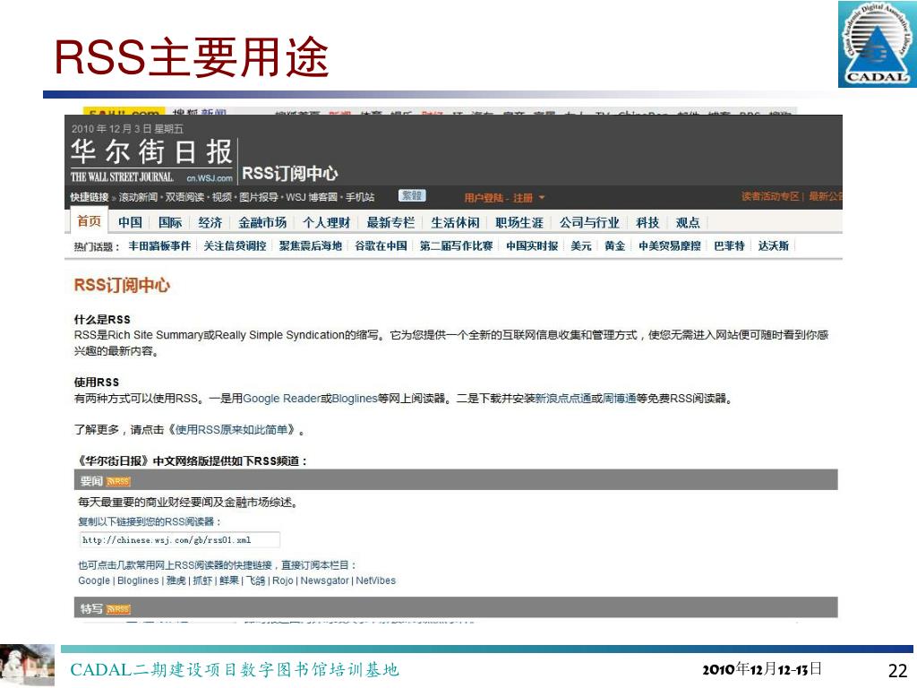
Task: Click the 滚动新闻 quick link
Action: pos(138,197)
